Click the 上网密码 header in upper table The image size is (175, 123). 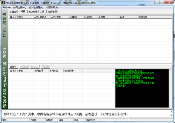tap(90, 17)
